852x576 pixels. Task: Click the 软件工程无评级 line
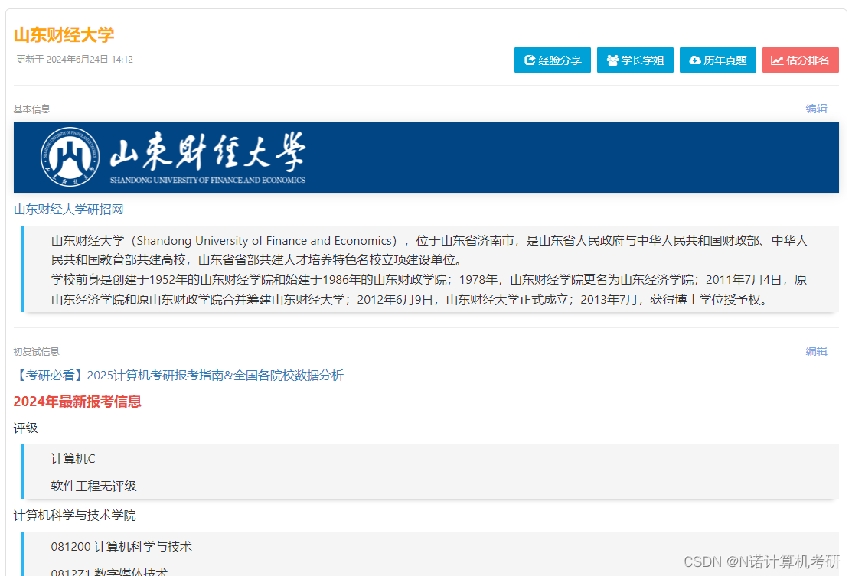click(93, 486)
